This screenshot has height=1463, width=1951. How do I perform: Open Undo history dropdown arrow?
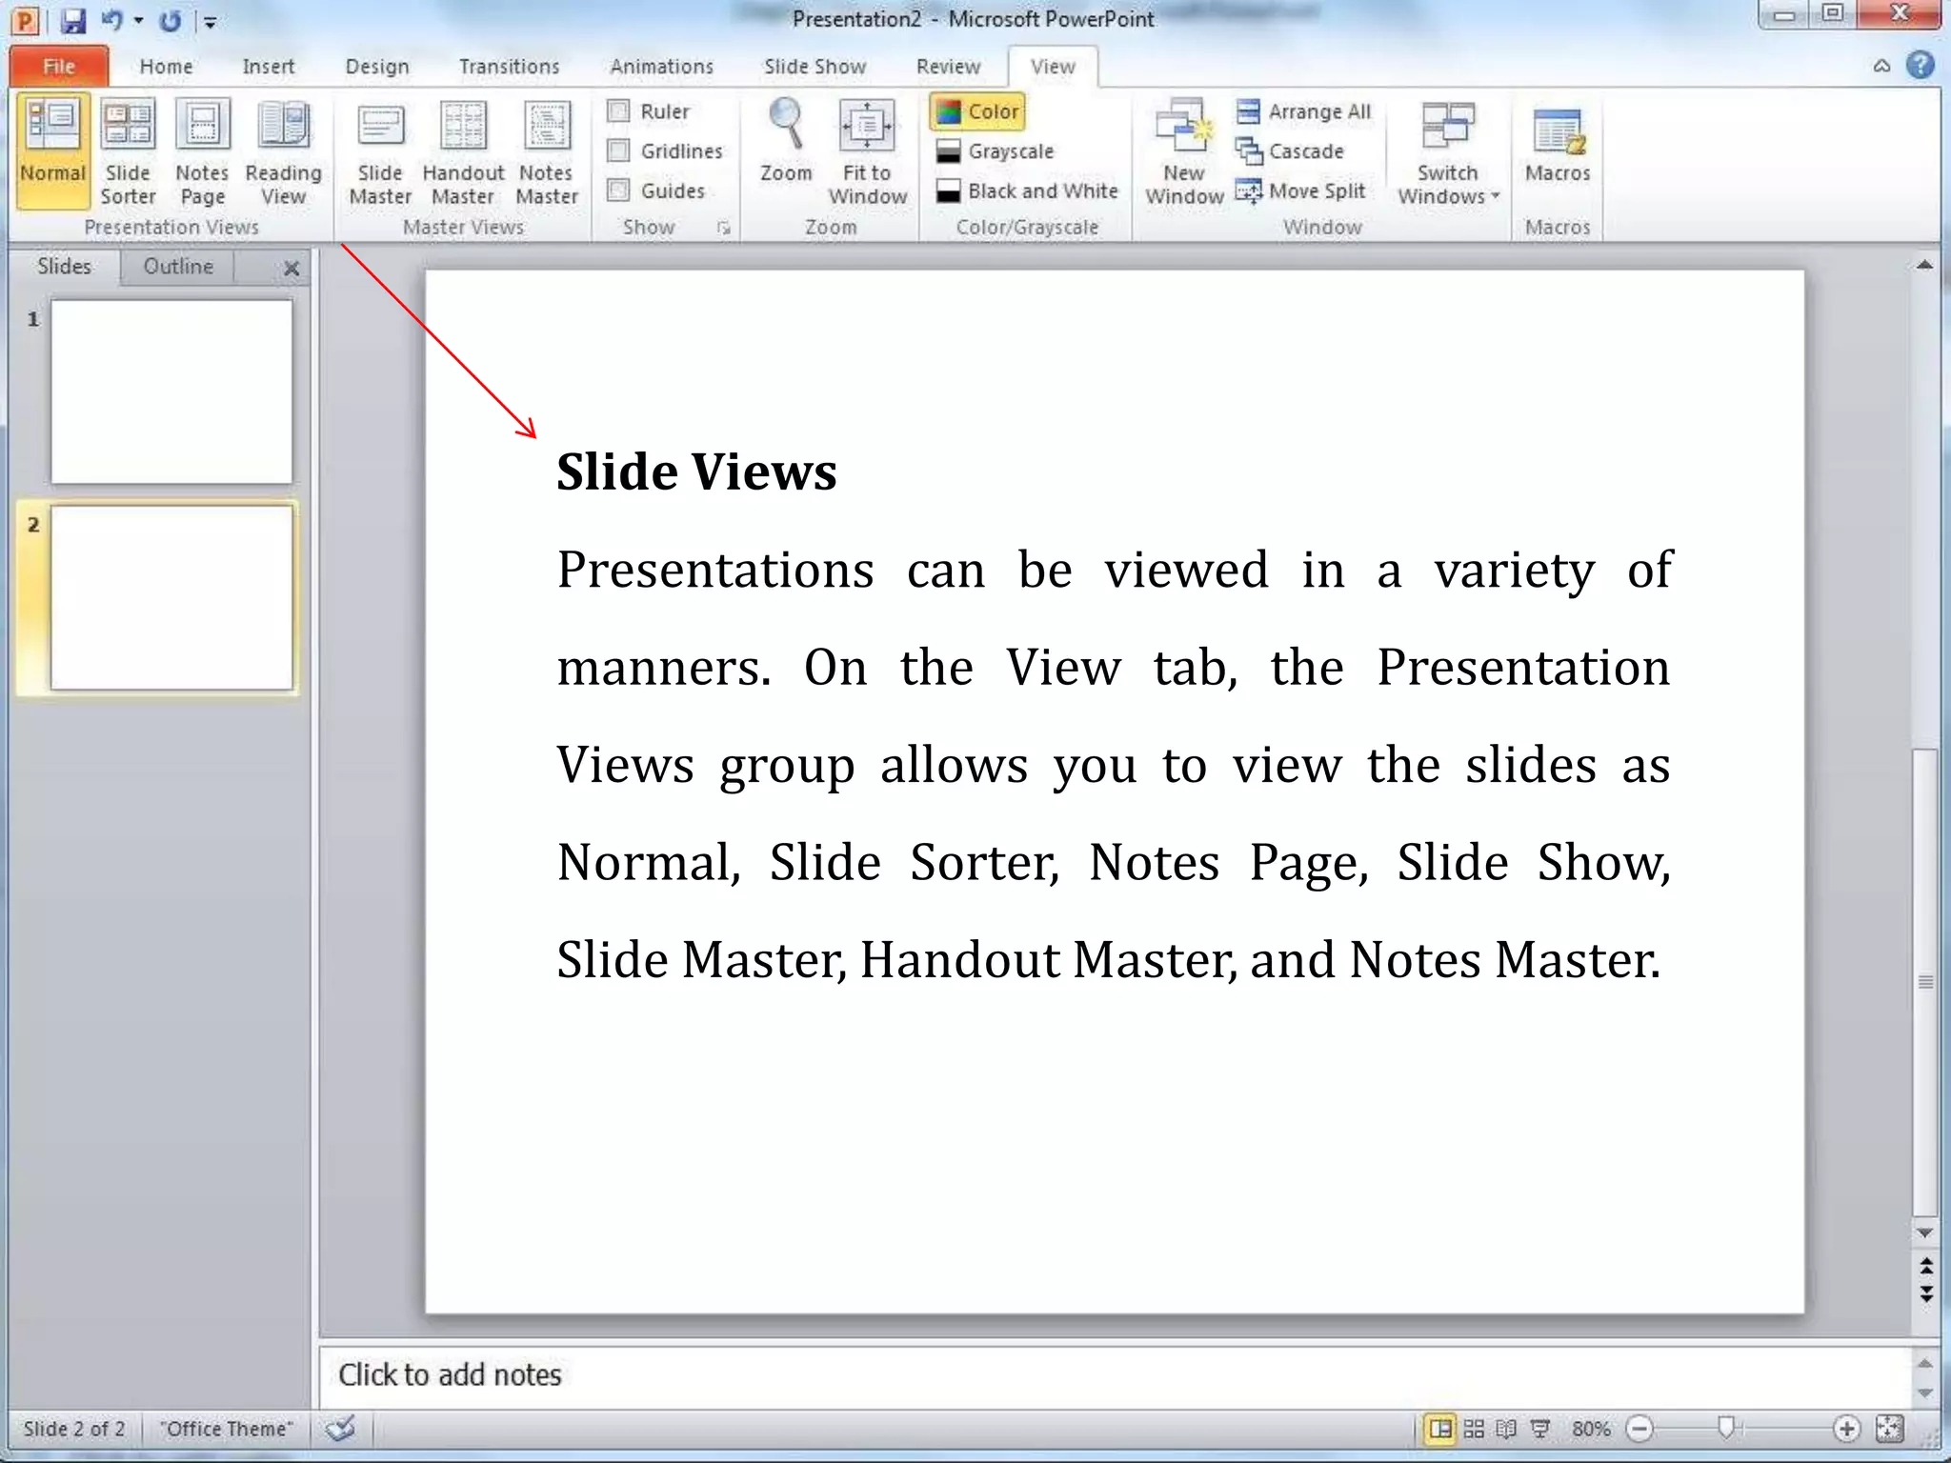click(139, 21)
